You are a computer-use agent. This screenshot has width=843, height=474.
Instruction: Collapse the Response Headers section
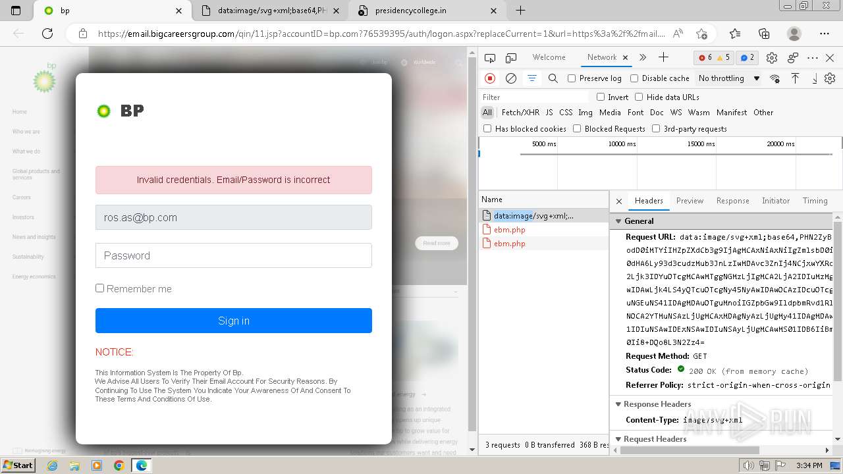(618, 404)
